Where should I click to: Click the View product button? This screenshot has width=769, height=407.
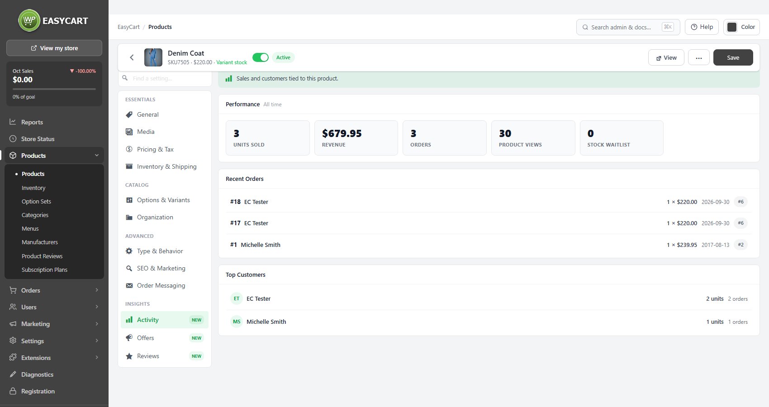pos(666,57)
